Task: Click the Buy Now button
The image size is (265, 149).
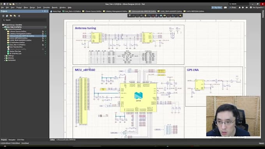Action: (217, 8)
